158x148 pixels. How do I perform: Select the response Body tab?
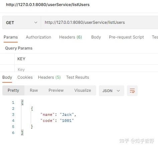(7, 77)
